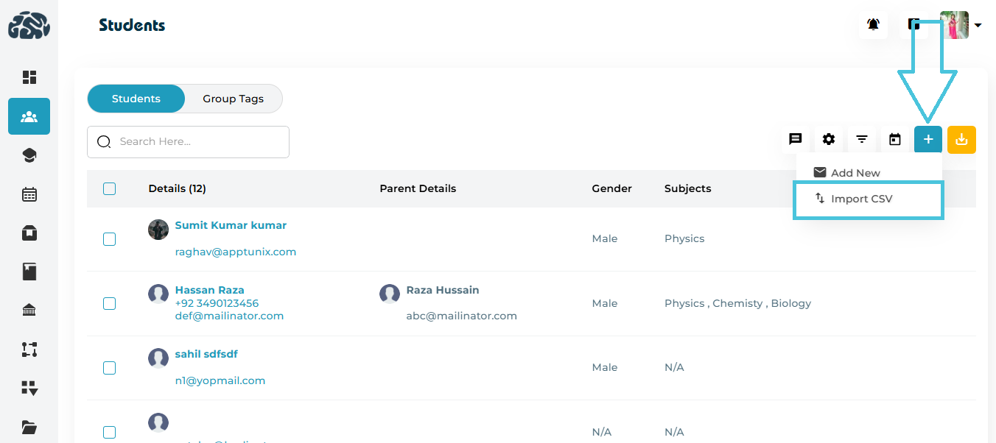Image resolution: width=996 pixels, height=443 pixels.
Task: Open the notification bell icon
Action: point(873,24)
